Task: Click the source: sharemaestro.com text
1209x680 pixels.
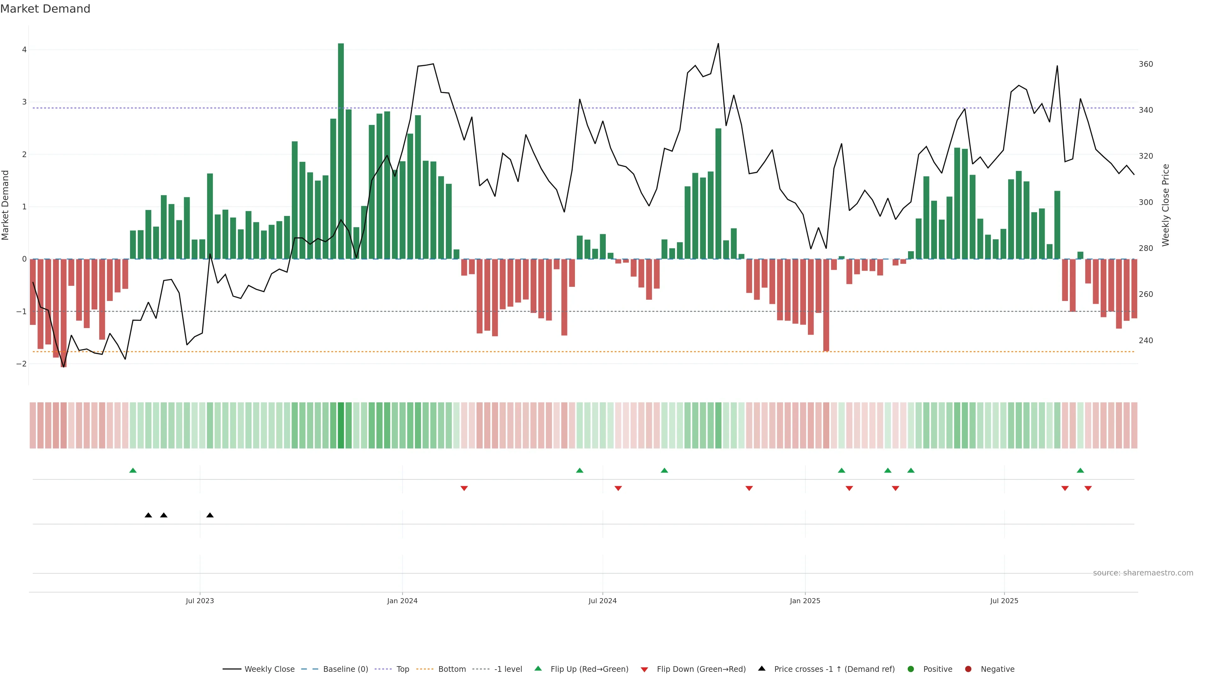Action: (x=1143, y=573)
